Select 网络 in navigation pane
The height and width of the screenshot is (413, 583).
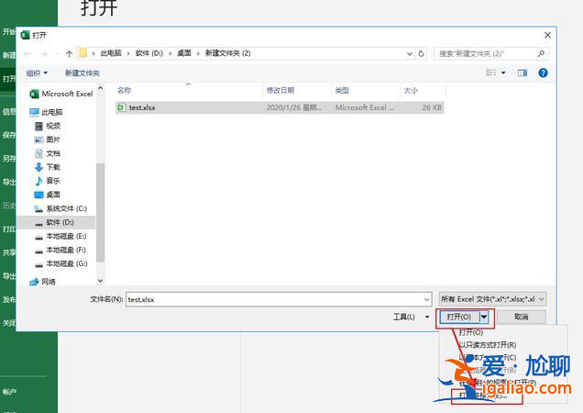point(43,282)
